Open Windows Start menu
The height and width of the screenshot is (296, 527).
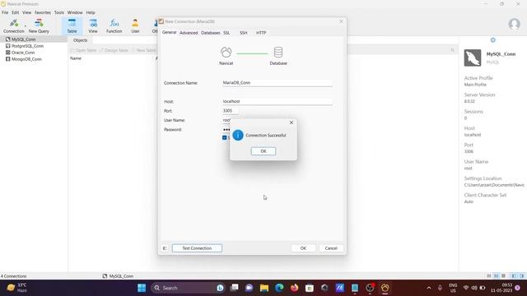point(142,288)
